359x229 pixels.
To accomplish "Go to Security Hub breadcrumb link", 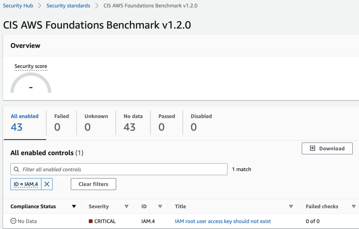I will 18,6.
